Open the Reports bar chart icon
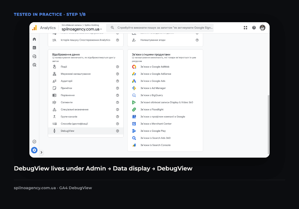 [x=34, y=48]
